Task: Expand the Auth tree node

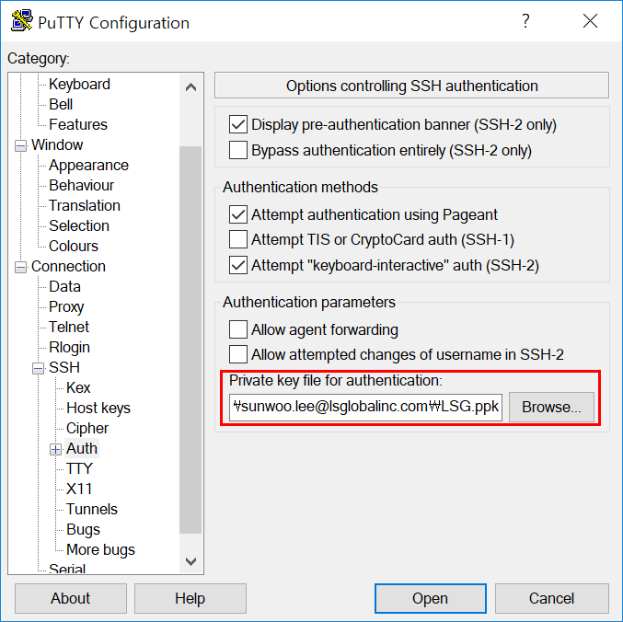Action: pyautogui.click(x=56, y=449)
